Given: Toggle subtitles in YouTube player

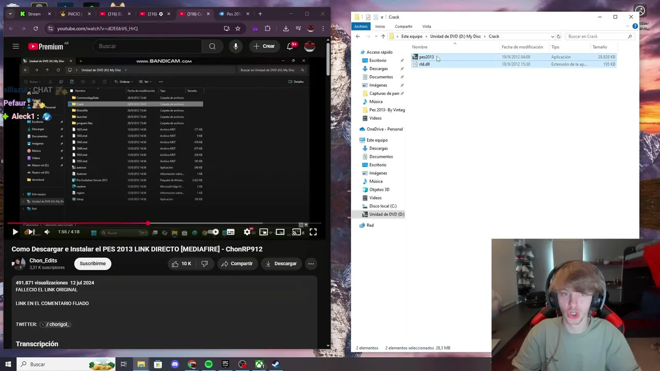Looking at the screenshot, I should pos(230,232).
